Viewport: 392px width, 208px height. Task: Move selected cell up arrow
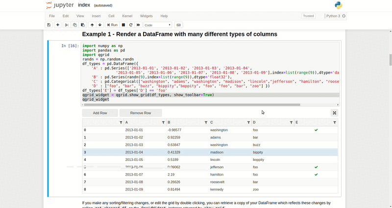pyautogui.click(x=92, y=25)
